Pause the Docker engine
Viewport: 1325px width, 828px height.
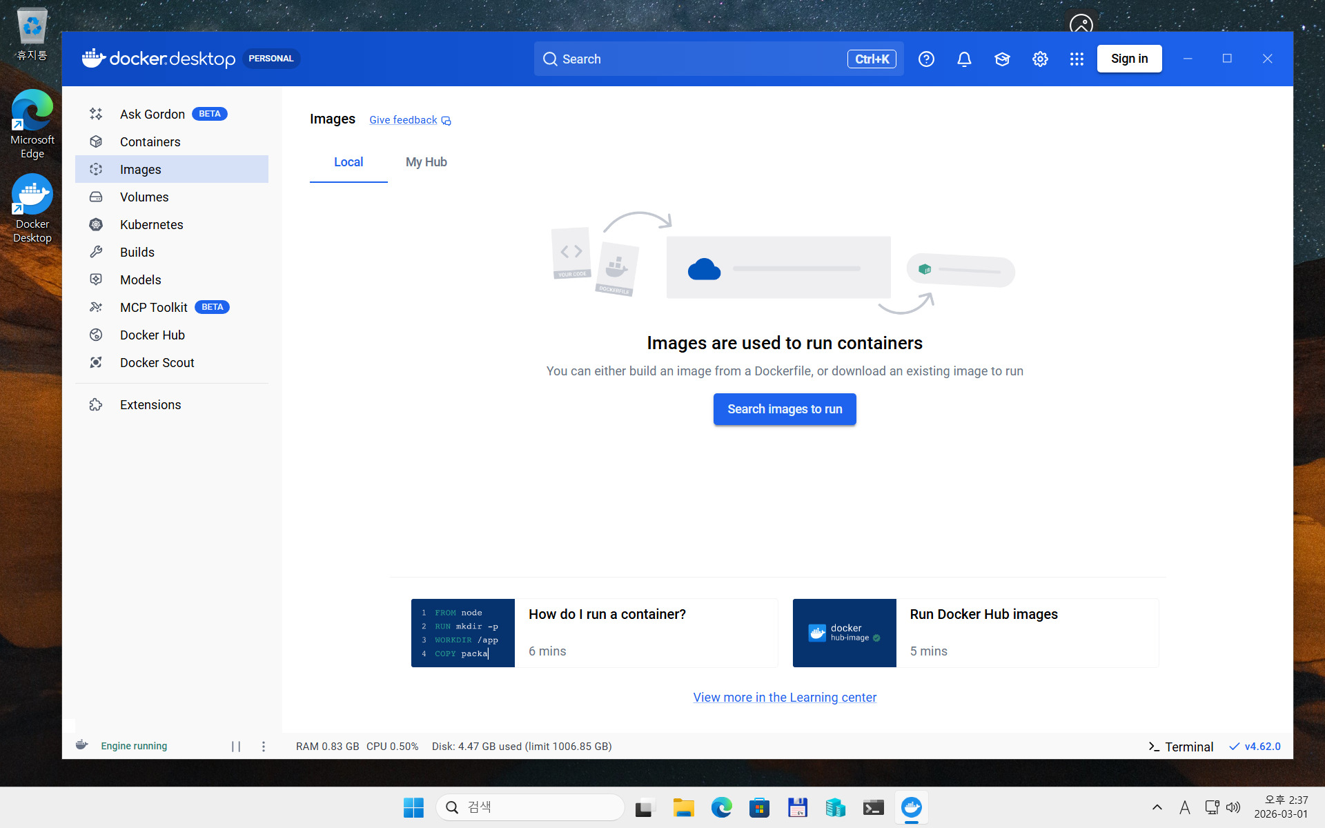[x=236, y=746]
